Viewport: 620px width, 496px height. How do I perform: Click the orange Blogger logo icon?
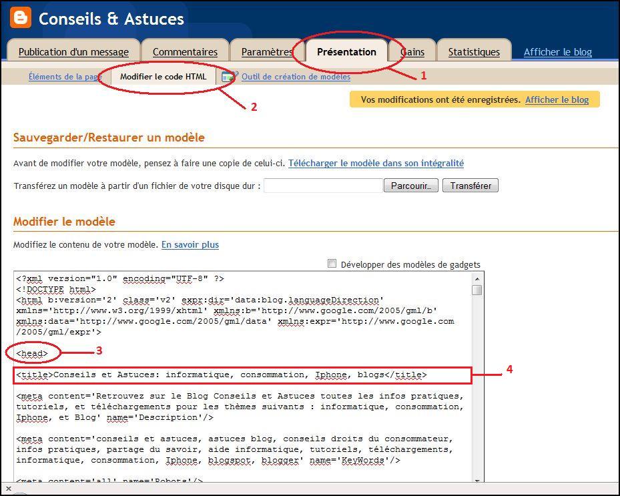[21, 18]
